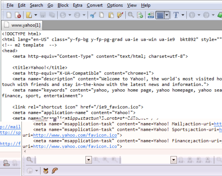Open the Help menu

pos(146,5)
